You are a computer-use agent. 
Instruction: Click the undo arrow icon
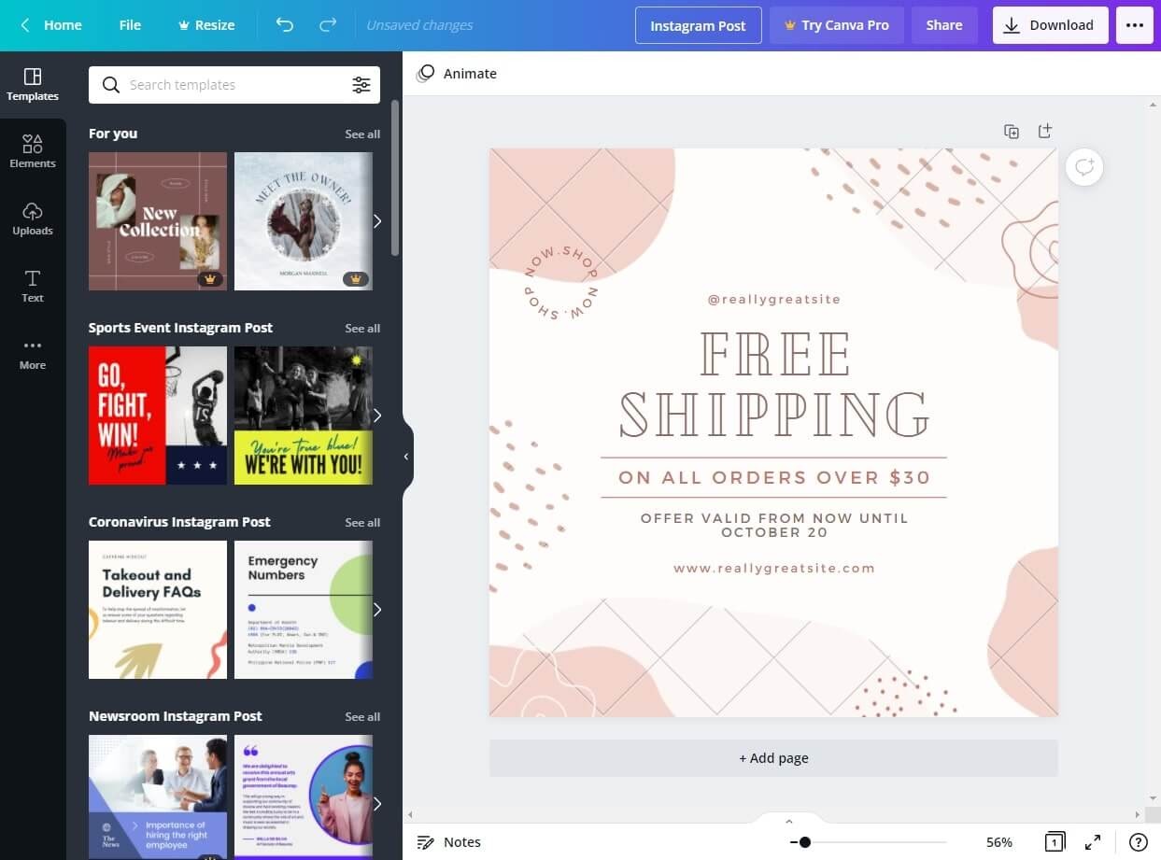[x=285, y=25]
